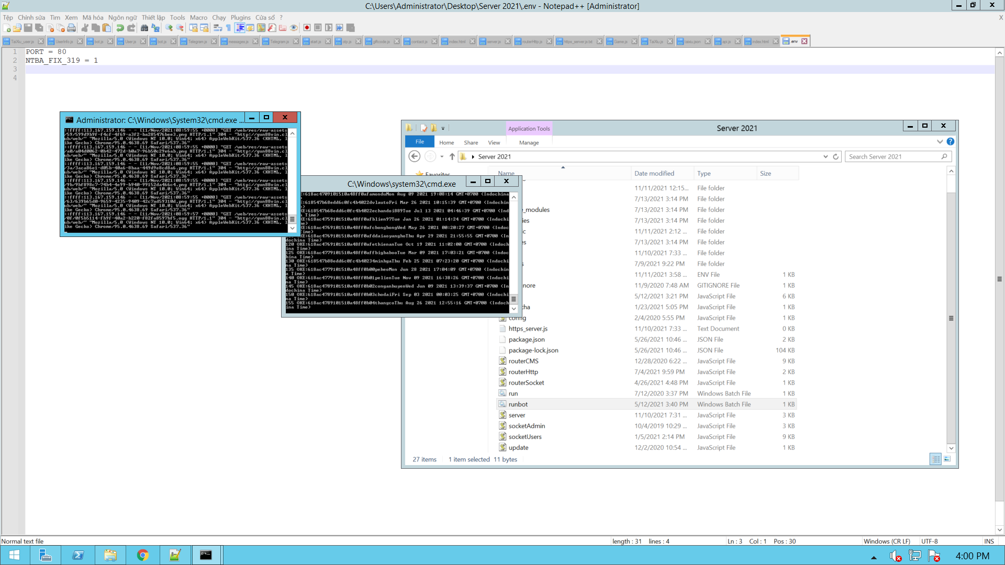
Task: Open the Replace dialog icon
Action: click(155, 28)
